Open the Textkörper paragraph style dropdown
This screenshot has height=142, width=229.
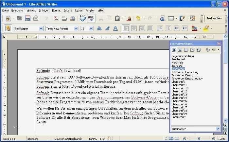click(x=41, y=28)
